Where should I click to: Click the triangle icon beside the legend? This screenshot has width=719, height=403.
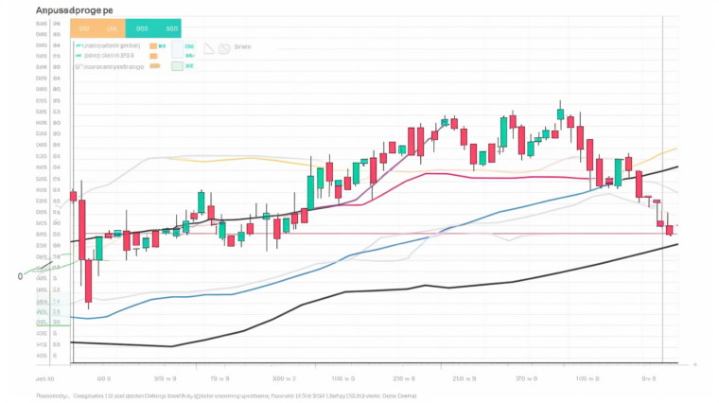[x=208, y=47]
